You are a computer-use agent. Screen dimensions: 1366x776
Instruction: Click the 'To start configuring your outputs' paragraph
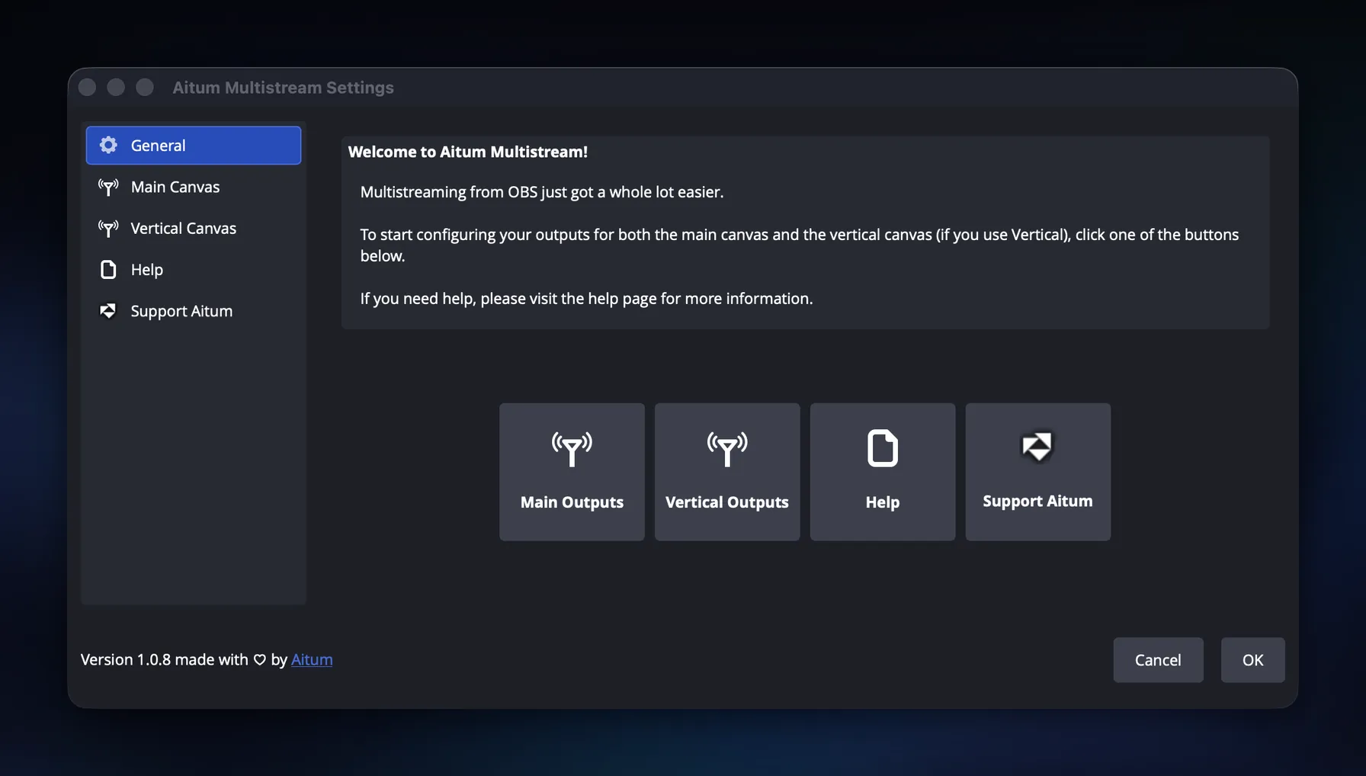(x=800, y=245)
